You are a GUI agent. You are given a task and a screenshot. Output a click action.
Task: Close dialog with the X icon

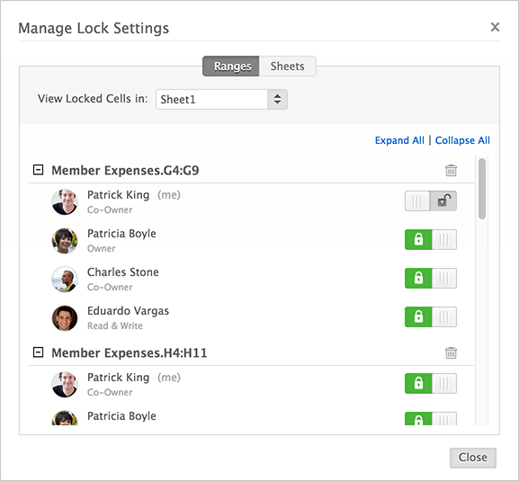495,27
